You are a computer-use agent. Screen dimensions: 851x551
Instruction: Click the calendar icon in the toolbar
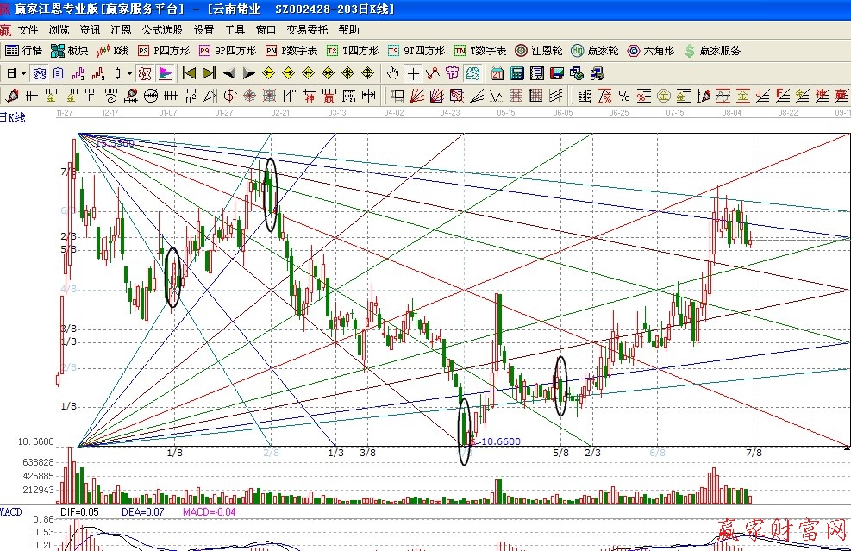[x=497, y=73]
